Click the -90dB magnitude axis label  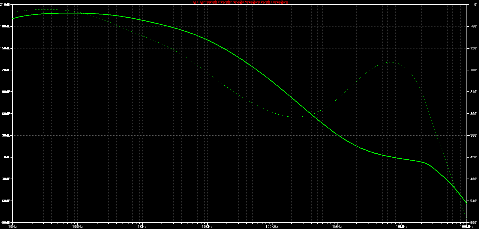click(6, 223)
